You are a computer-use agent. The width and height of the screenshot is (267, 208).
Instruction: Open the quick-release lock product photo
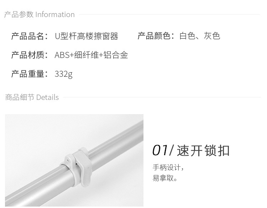click(x=74, y=160)
